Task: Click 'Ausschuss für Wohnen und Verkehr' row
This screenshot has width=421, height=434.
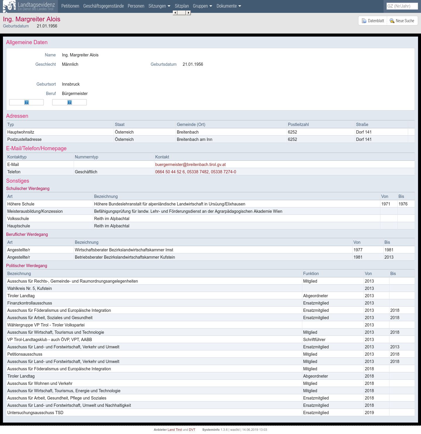Action: click(210, 383)
